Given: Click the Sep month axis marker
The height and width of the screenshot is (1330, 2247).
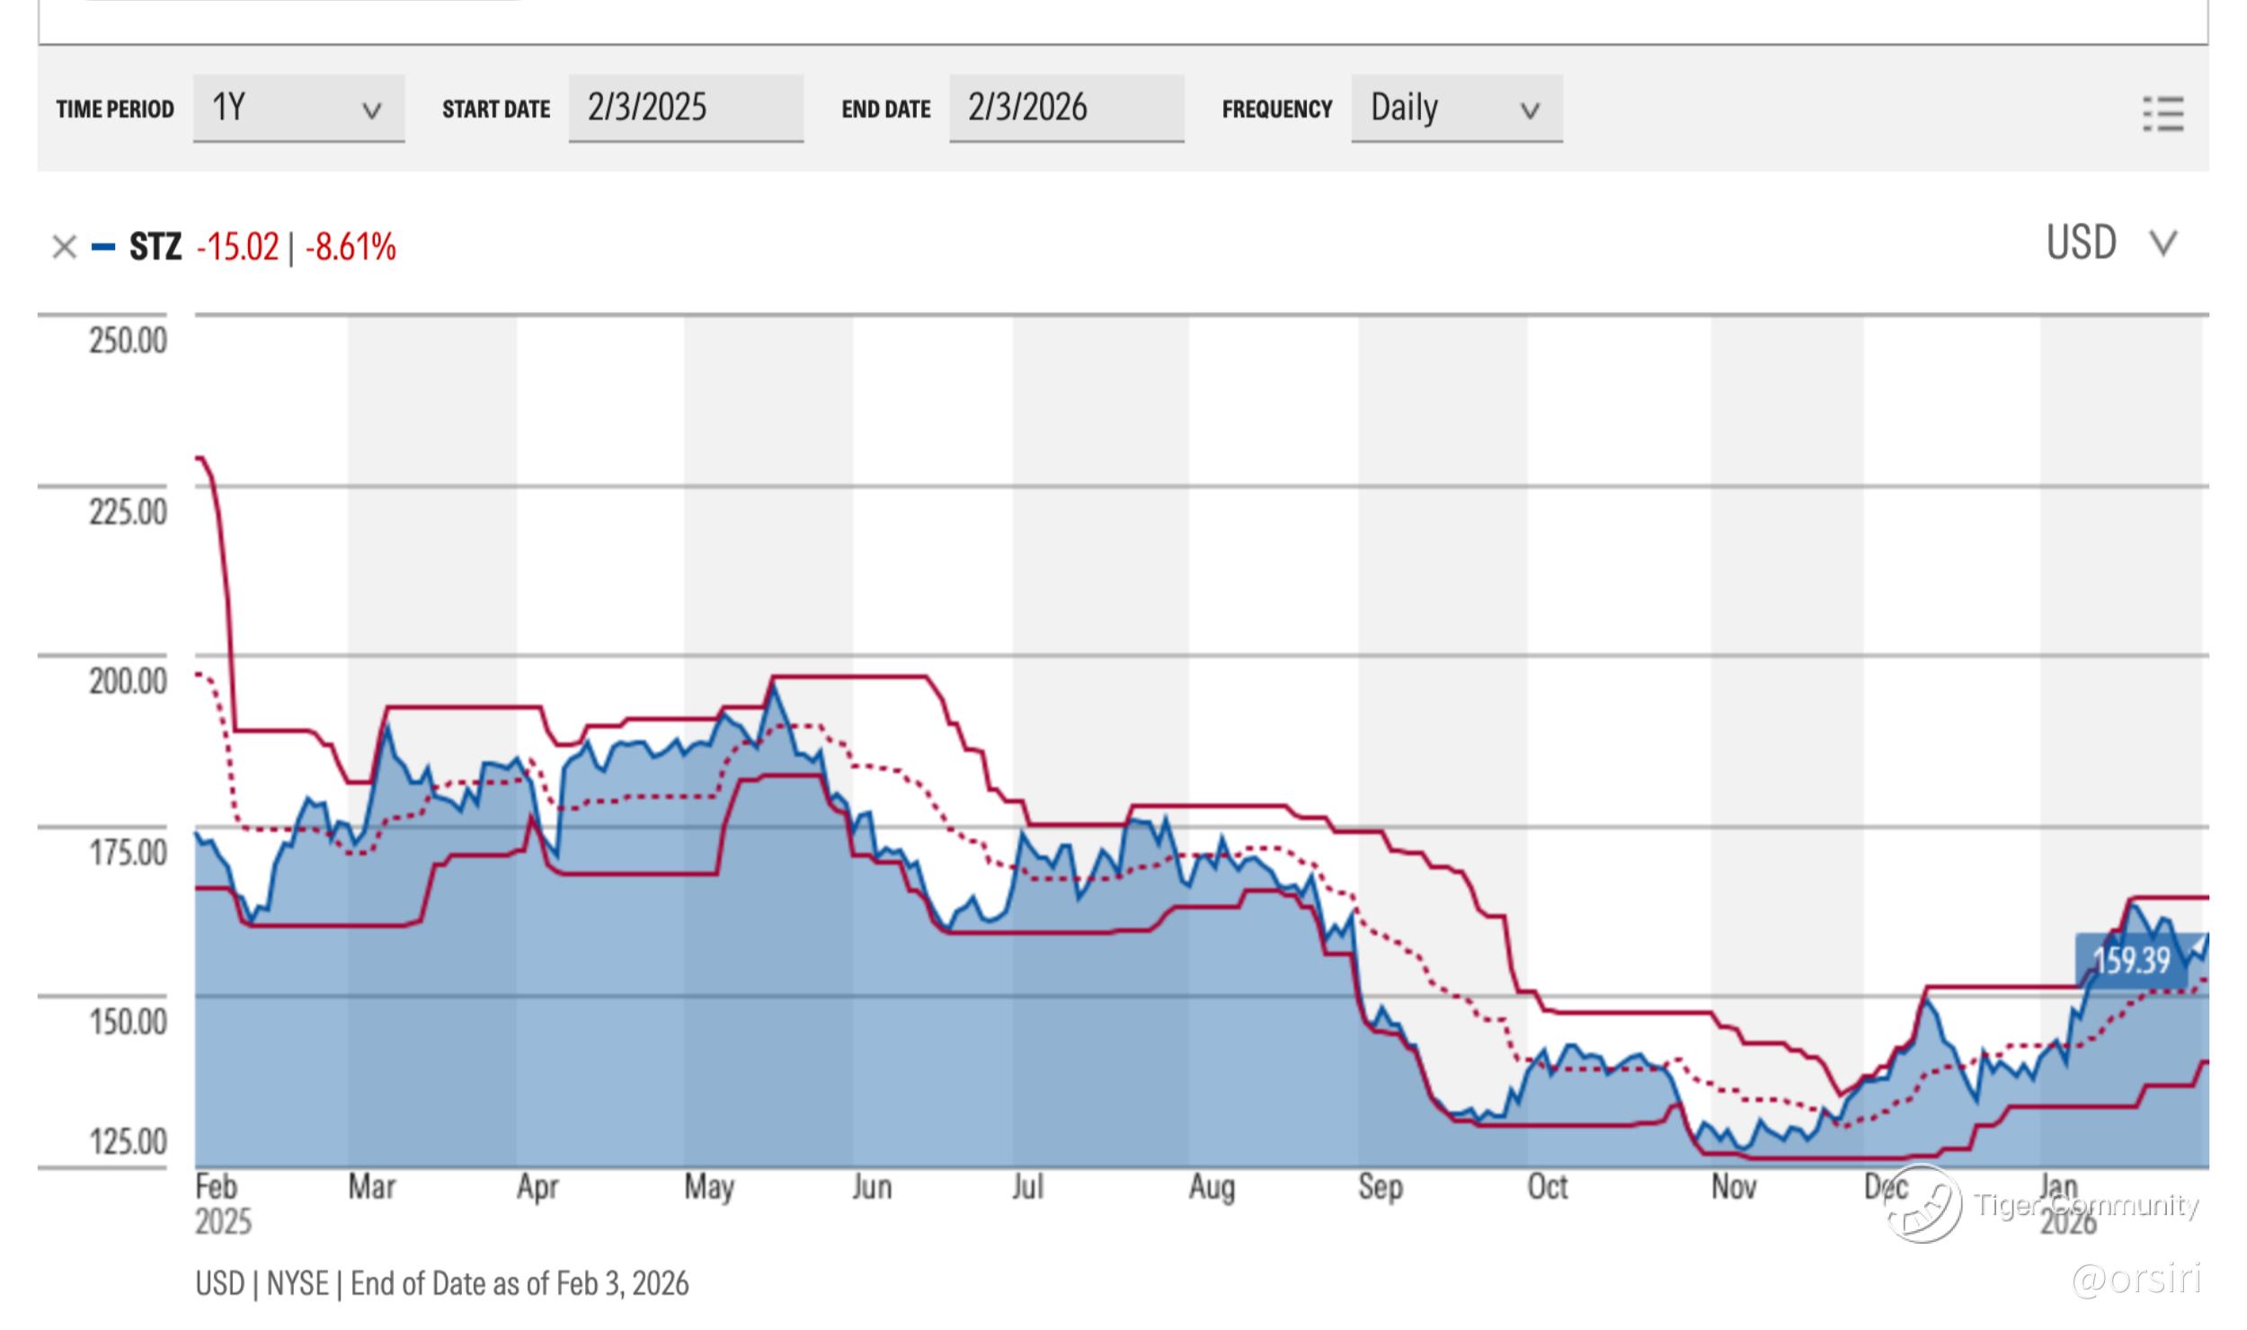Looking at the screenshot, I should (x=1380, y=1187).
